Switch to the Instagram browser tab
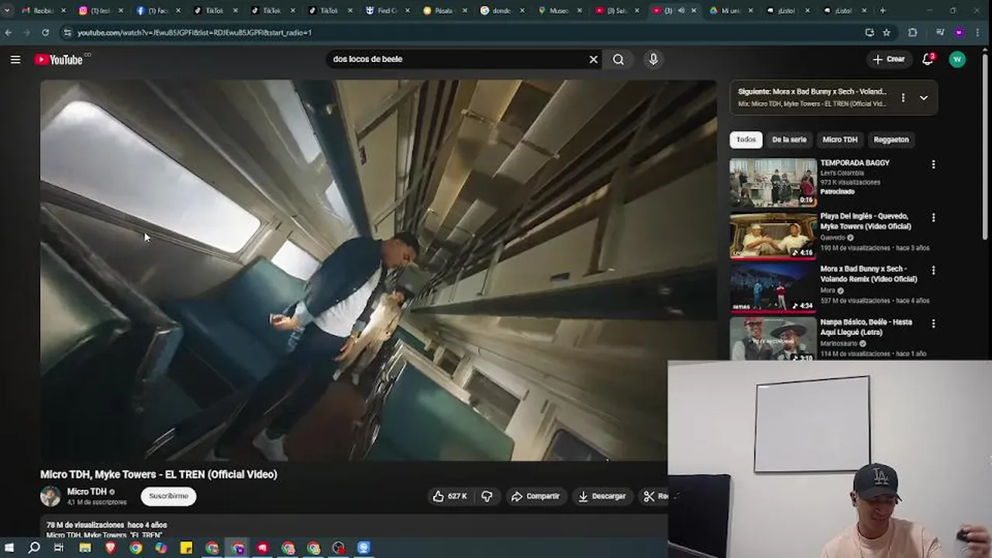The width and height of the screenshot is (992, 558). pos(100,11)
